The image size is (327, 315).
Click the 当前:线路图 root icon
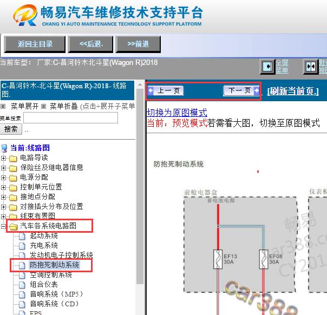(x=4, y=148)
